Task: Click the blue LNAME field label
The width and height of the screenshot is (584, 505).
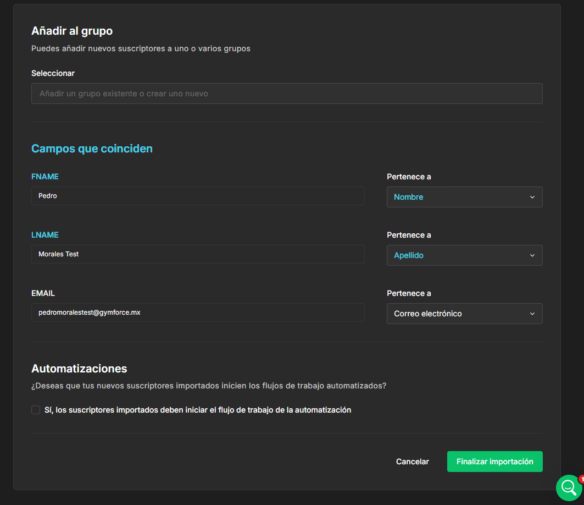Action: 45,235
